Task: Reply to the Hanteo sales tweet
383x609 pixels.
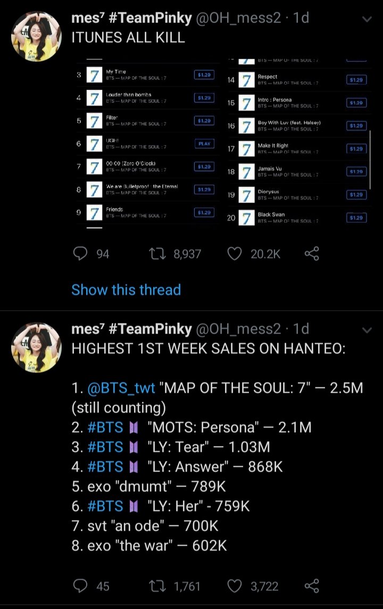Action: (80, 586)
